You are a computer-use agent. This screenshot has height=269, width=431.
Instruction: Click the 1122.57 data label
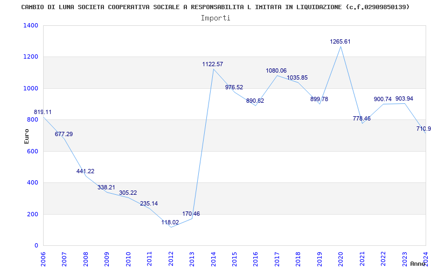tap(213, 65)
